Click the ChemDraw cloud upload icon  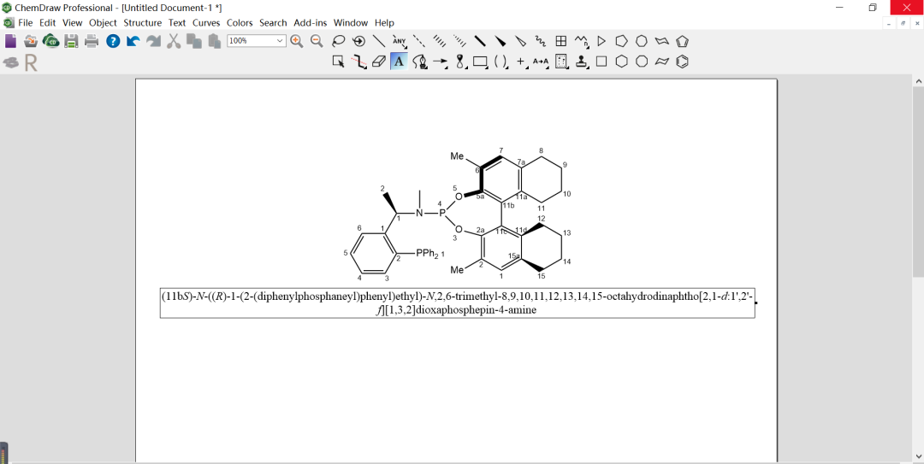coord(51,41)
